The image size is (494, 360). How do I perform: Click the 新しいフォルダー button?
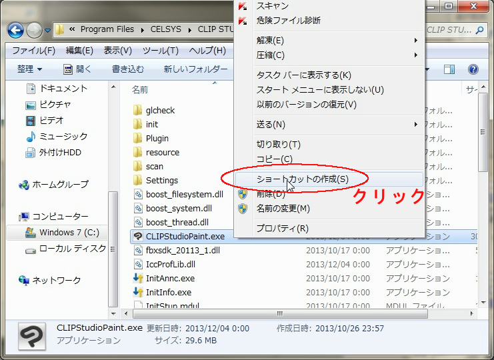pyautogui.click(x=195, y=69)
